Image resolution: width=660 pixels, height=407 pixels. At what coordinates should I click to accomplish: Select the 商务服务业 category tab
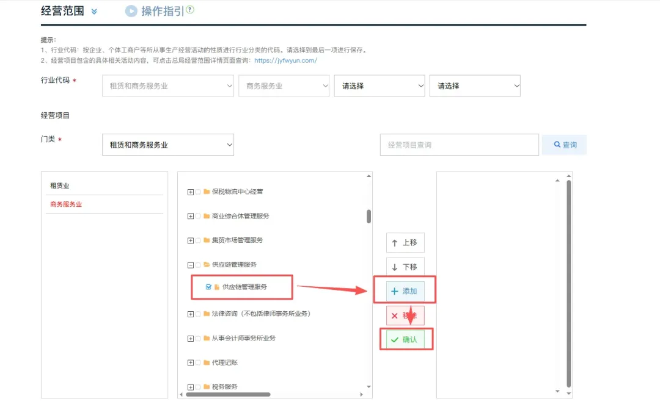tap(67, 204)
